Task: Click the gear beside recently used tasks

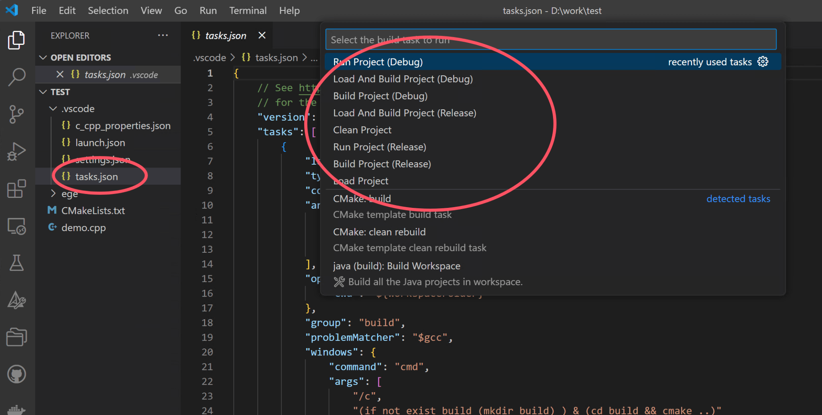Action: point(762,61)
